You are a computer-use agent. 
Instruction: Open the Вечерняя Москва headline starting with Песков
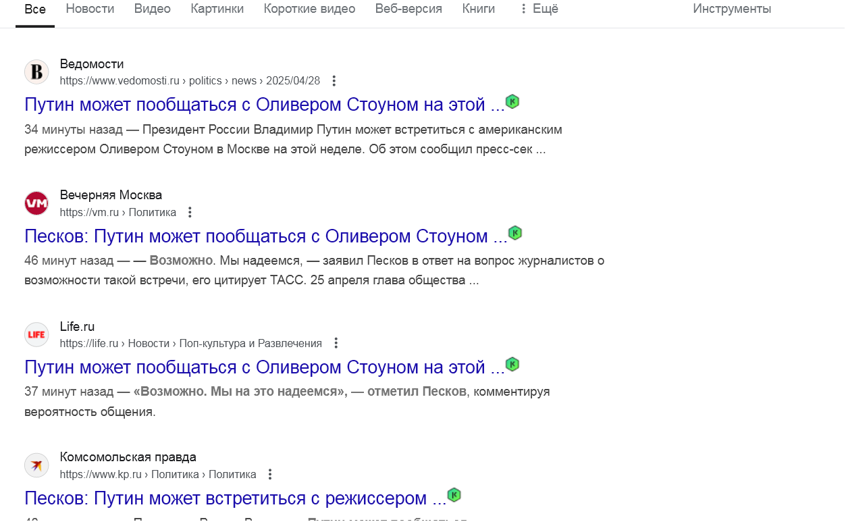tap(266, 236)
